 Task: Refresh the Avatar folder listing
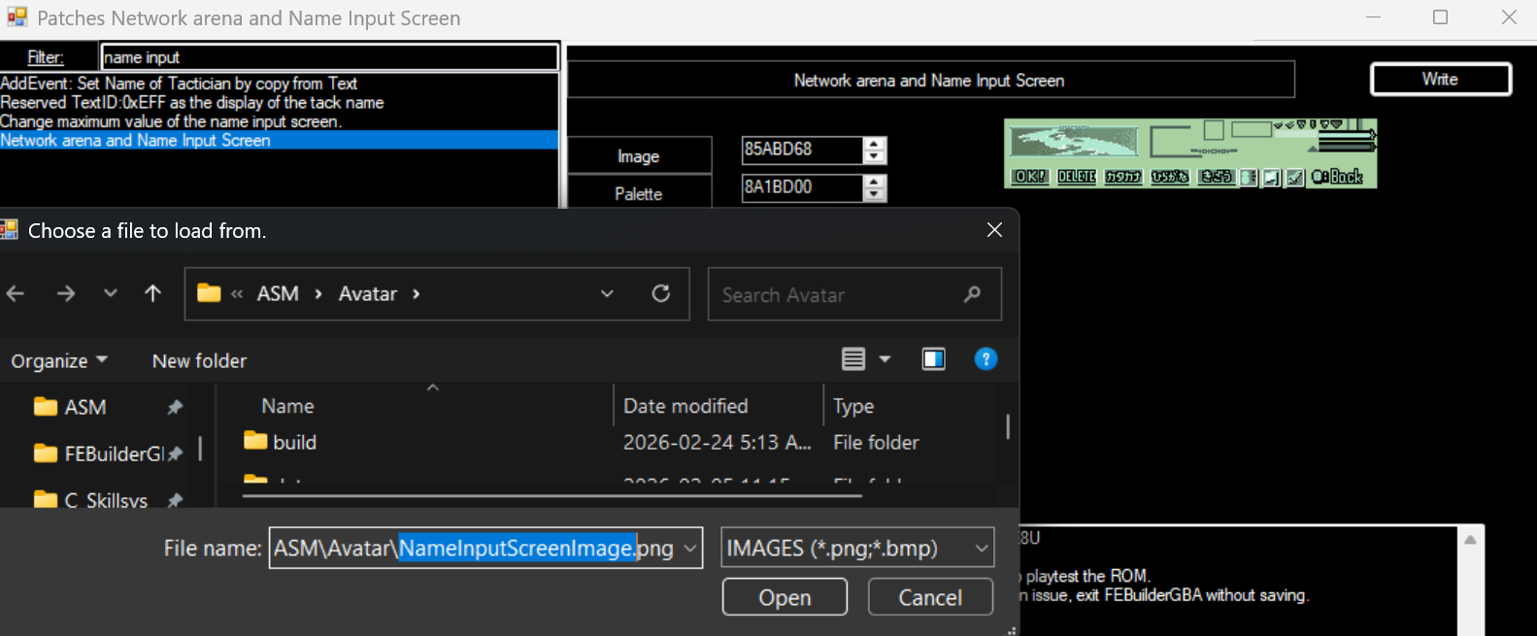point(661,294)
